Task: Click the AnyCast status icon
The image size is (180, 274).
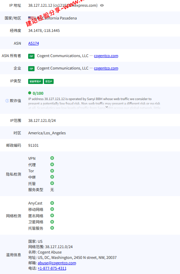Action: tap(52, 203)
